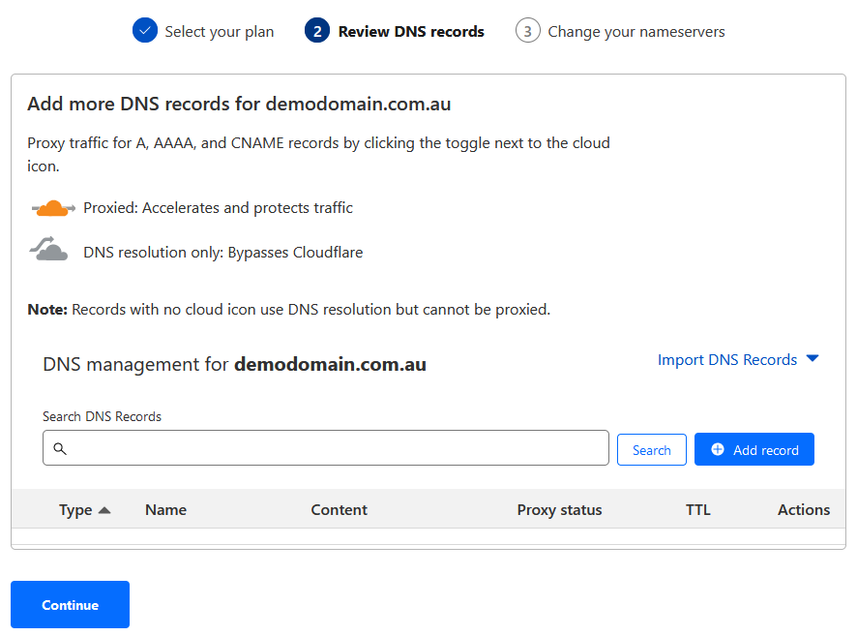Click the sort arrow beside Type
The width and height of the screenshot is (857, 636).
tap(104, 507)
